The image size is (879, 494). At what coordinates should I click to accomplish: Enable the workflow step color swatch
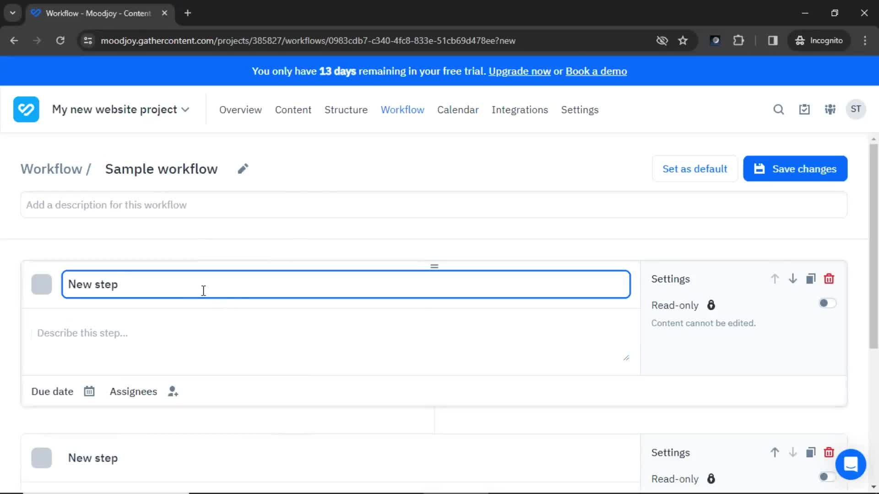coord(41,284)
